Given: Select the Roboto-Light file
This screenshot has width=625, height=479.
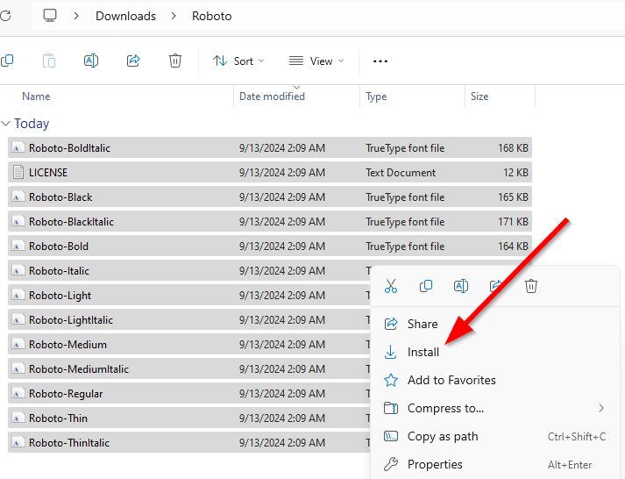Looking at the screenshot, I should coord(189,295).
